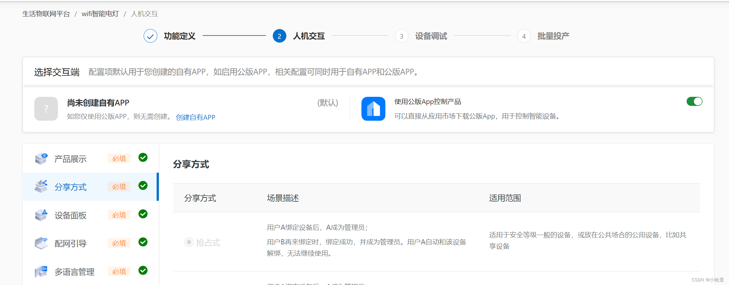Click the gray question-mark APP placeholder icon
Viewport: 729px width, 285px height.
(46, 109)
